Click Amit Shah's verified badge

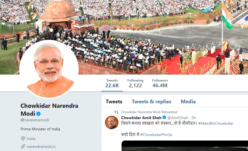pyautogui.click(x=164, y=117)
